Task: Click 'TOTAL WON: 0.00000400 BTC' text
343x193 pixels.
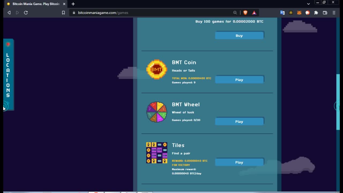Action: pyautogui.click(x=192, y=78)
